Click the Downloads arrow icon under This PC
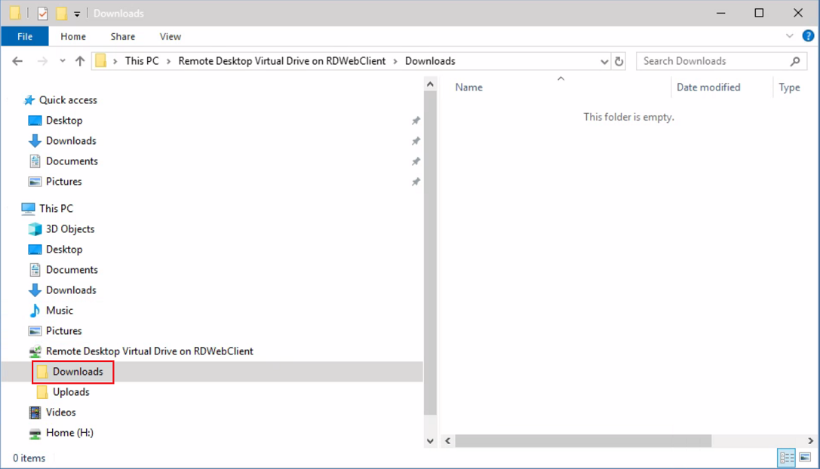This screenshot has width=820, height=469. coord(35,290)
